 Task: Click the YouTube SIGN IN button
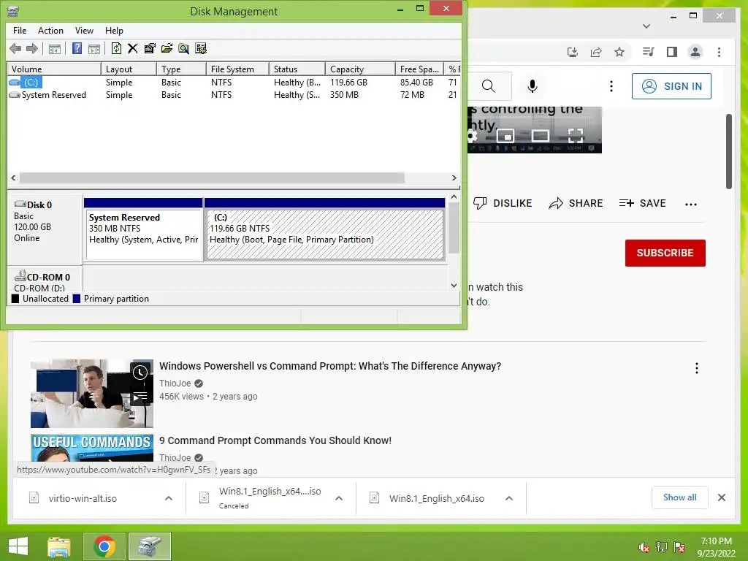click(671, 86)
